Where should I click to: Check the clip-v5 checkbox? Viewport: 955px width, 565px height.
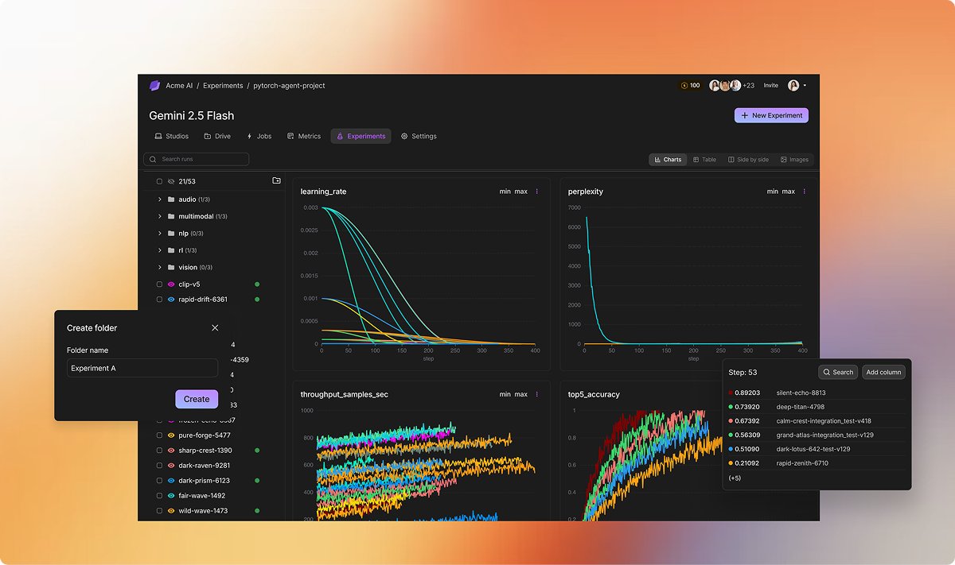click(x=159, y=284)
